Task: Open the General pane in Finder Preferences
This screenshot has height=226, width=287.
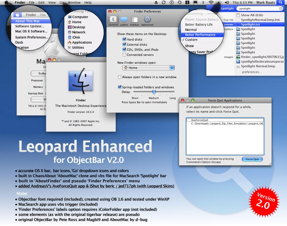Action: (x=113, y=20)
